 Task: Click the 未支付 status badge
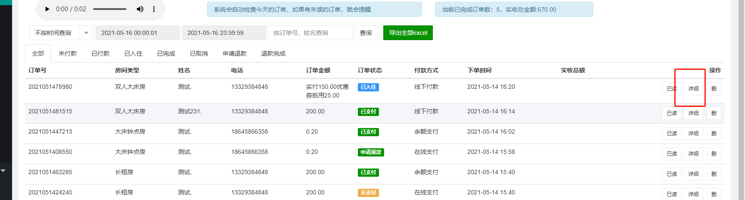coord(368,193)
